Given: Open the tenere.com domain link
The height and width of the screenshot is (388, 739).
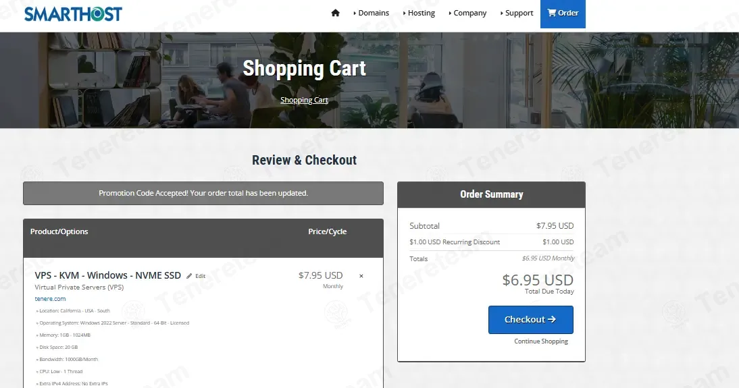Looking at the screenshot, I should coord(50,298).
